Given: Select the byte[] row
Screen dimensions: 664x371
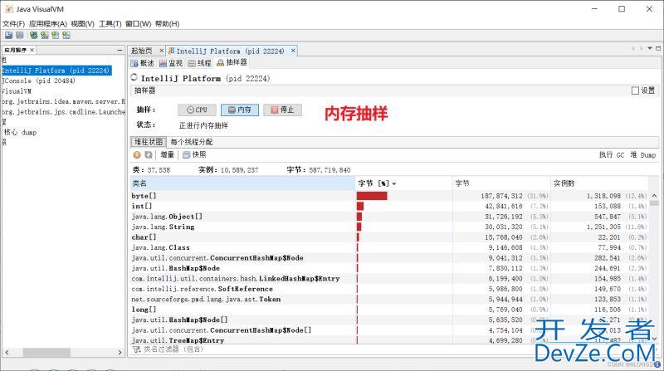Looking at the screenshot, I should [x=388, y=196].
